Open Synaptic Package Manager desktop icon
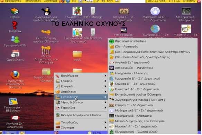 click(46, 72)
